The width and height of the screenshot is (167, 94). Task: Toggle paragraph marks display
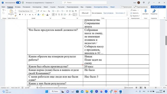tap(76, 11)
